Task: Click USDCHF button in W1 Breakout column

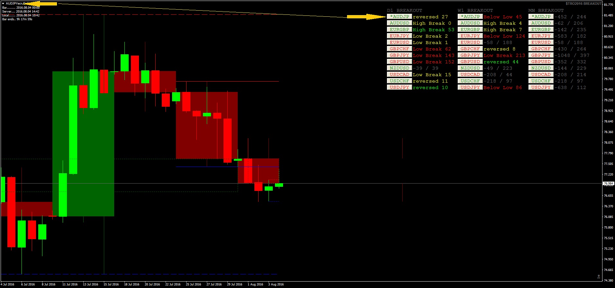Action: click(x=470, y=81)
